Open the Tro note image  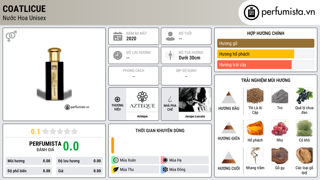[x=280, y=96]
